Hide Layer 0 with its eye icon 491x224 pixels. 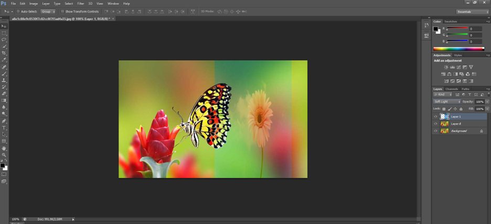point(435,124)
